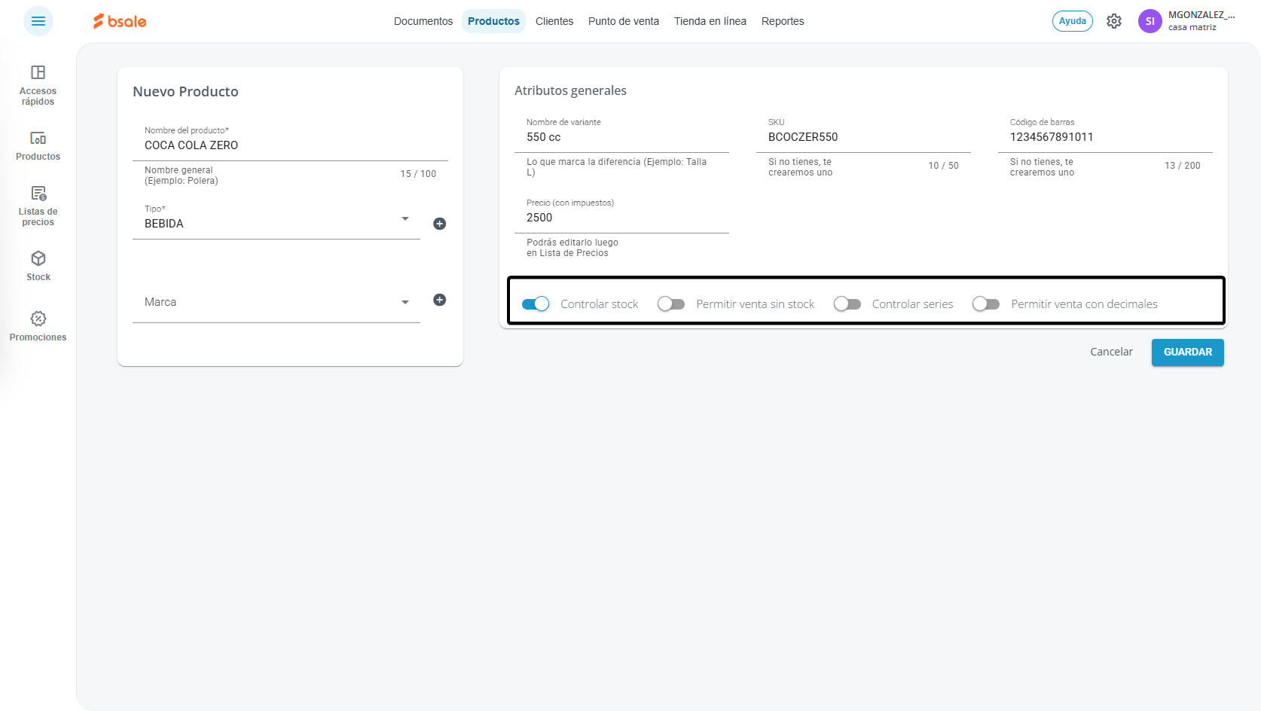Open Accesos rápidos in sidebar
This screenshot has width=1261, height=711.
pyautogui.click(x=38, y=85)
